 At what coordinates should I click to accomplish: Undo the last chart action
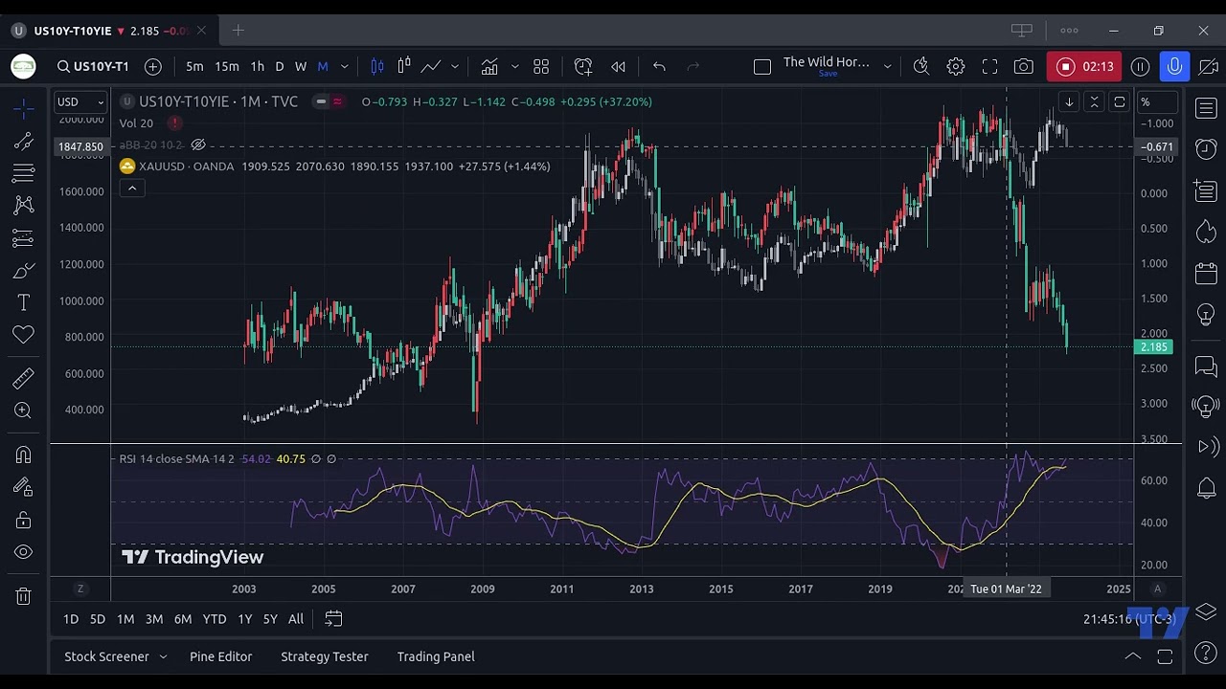pos(659,66)
